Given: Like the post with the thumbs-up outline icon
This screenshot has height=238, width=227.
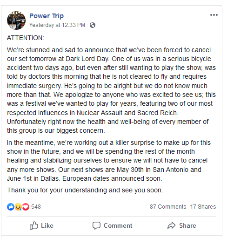Looking at the screenshot, I should [x=34, y=225].
